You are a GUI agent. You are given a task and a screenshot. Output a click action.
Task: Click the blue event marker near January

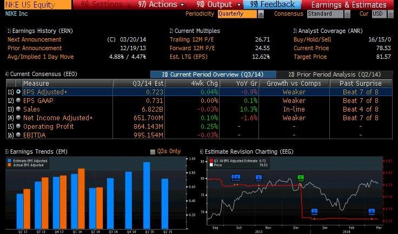tap(314, 211)
